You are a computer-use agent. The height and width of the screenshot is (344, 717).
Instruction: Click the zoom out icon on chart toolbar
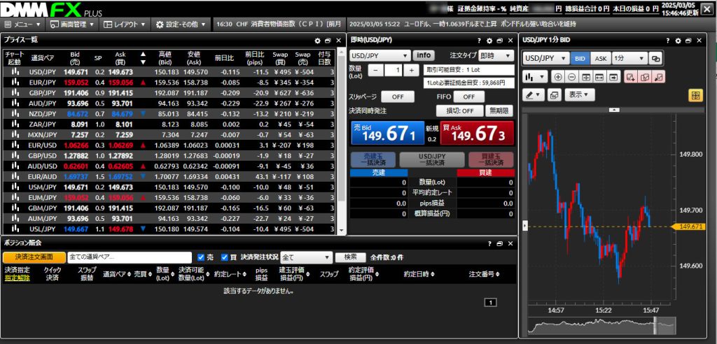tap(571, 76)
